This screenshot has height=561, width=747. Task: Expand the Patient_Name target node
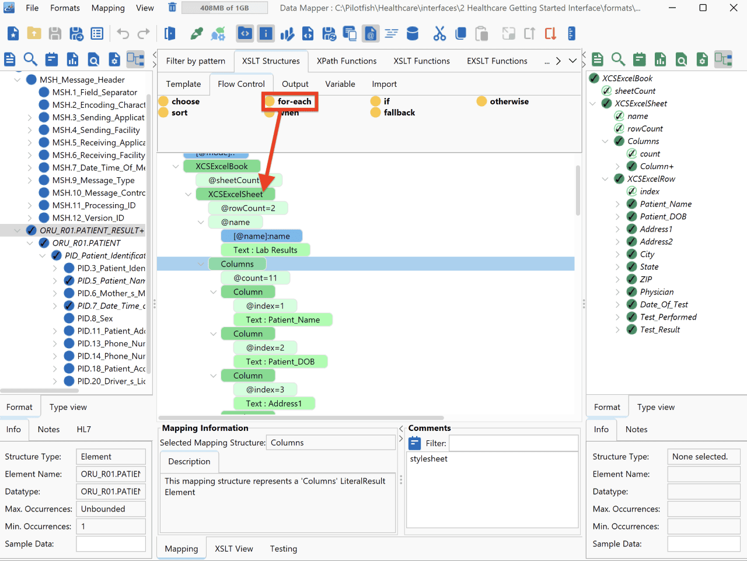click(617, 204)
